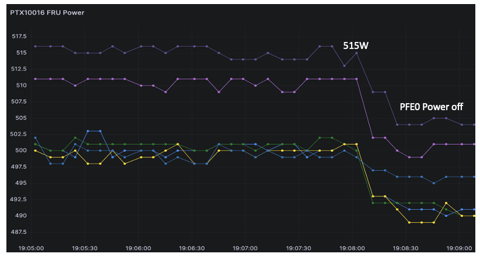Viewport: 480px width, 257px height.
Task: Select light purple 509 dip before 19:06:30
Action: pyautogui.click(x=166, y=92)
